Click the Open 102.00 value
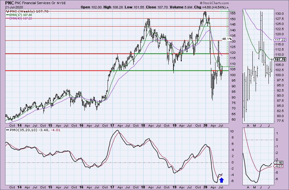This screenshot has height=190, width=289. [91, 7]
